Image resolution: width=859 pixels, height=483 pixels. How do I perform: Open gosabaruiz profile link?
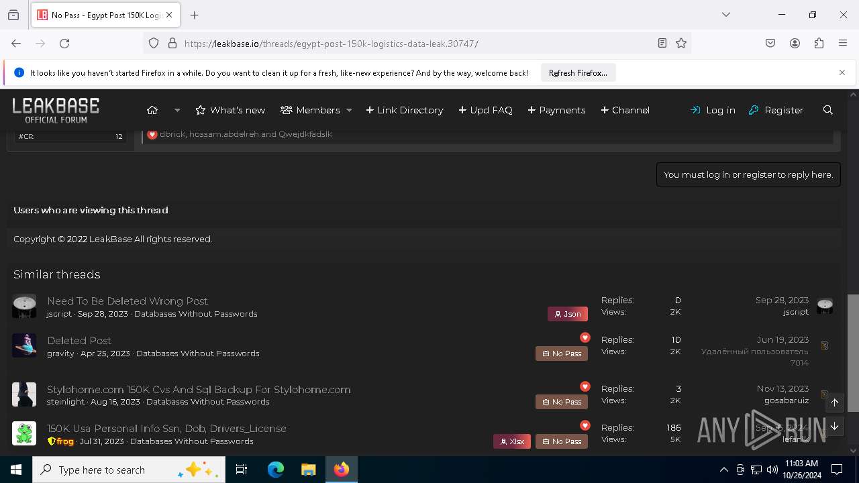787,400
